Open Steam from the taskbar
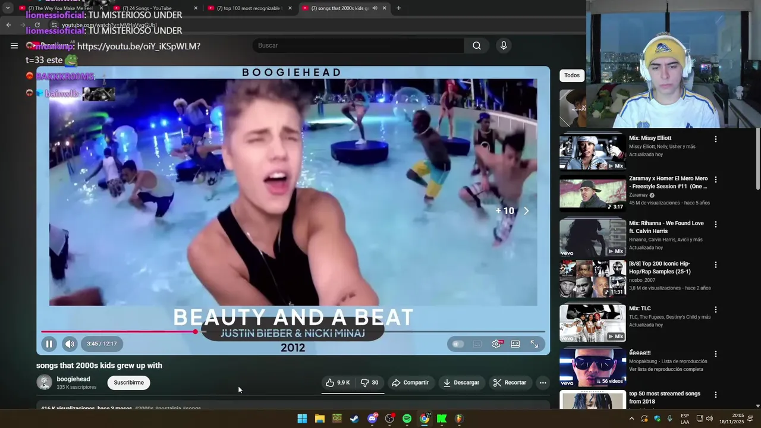The height and width of the screenshot is (428, 761). (x=354, y=418)
